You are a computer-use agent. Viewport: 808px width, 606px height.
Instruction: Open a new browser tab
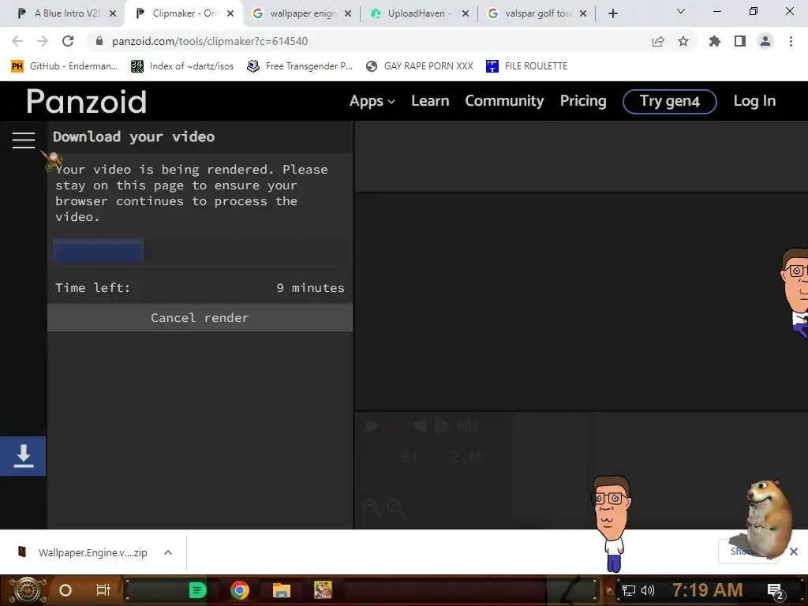[x=612, y=13]
